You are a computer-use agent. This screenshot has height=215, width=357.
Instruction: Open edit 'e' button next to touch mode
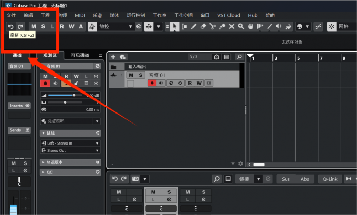tap(139, 26)
